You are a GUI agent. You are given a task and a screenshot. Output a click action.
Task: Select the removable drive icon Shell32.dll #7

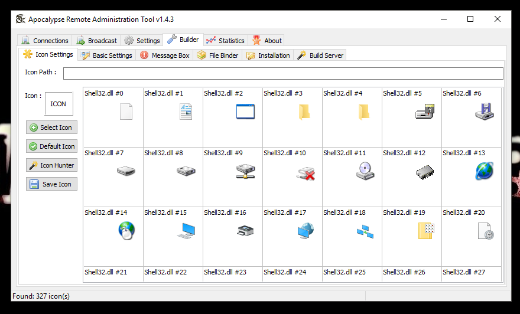pos(126,171)
